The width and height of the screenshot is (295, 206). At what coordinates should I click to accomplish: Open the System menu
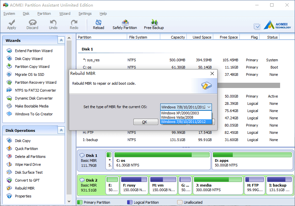pyautogui.click(x=9, y=14)
